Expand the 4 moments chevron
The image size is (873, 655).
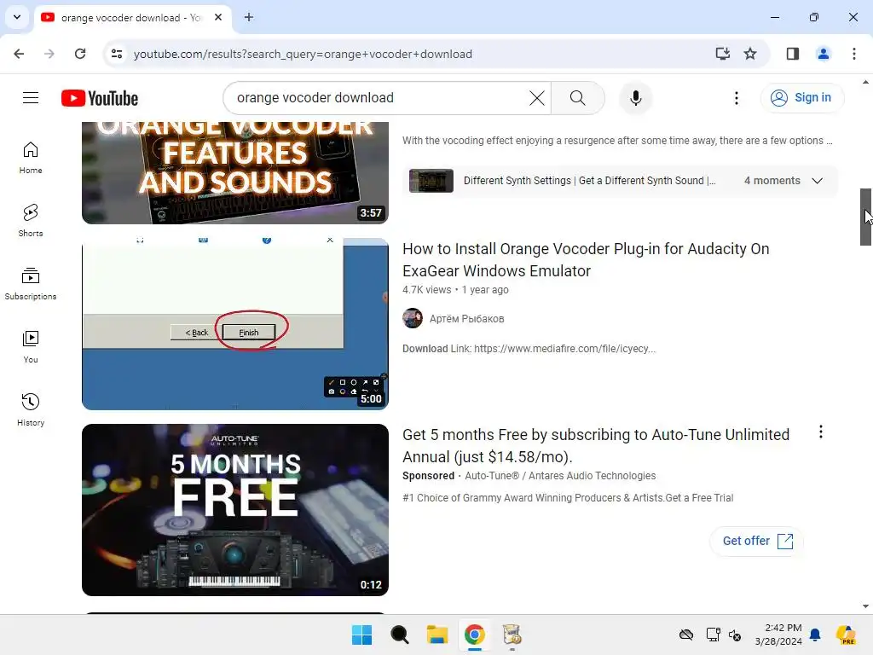pos(817,181)
